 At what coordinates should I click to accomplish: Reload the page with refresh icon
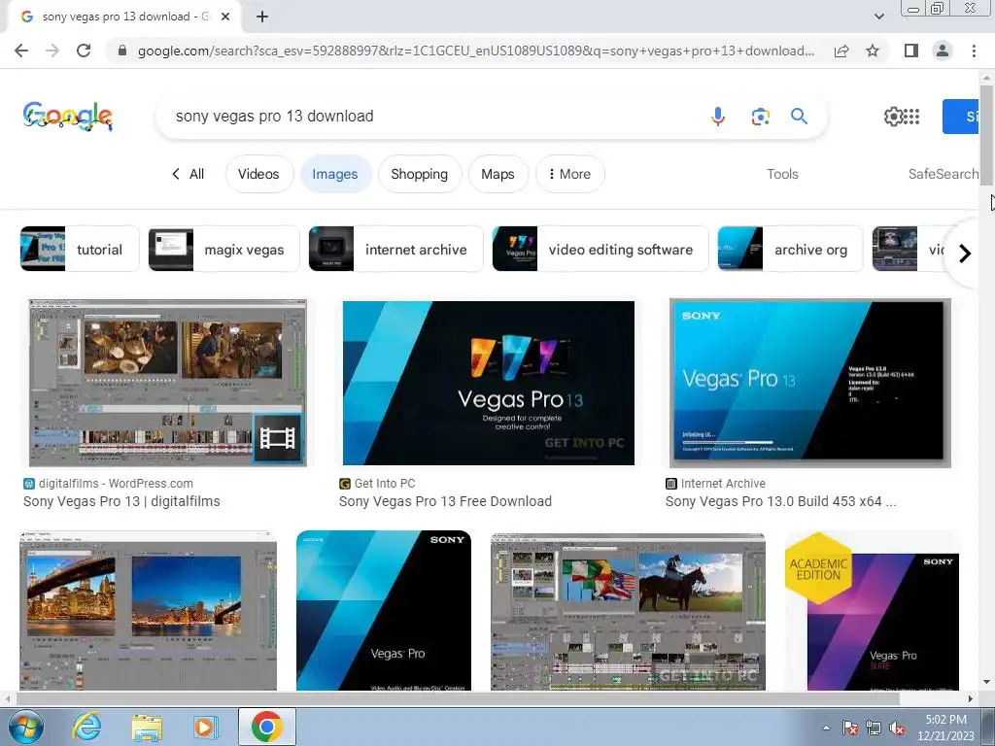tap(84, 51)
